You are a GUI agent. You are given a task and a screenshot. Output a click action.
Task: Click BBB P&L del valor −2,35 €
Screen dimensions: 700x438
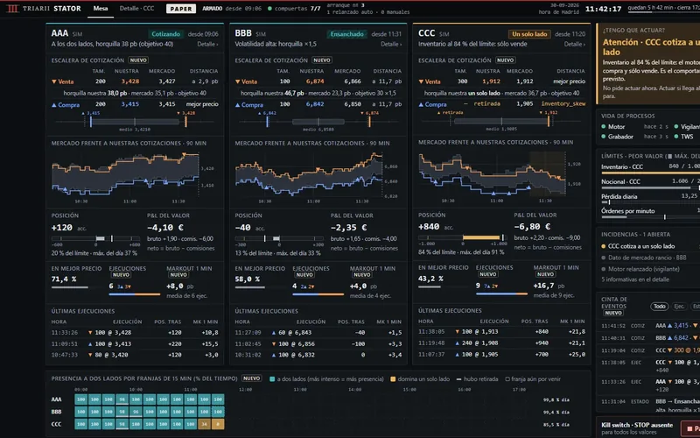pyautogui.click(x=349, y=228)
